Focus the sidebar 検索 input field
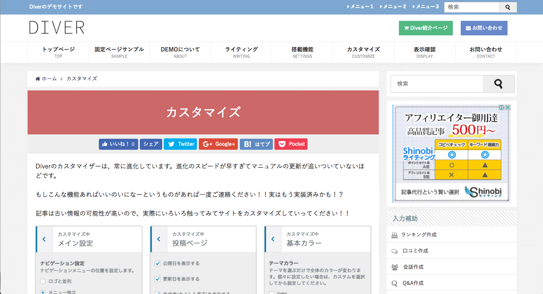This screenshot has width=543, height=294. 437,84
